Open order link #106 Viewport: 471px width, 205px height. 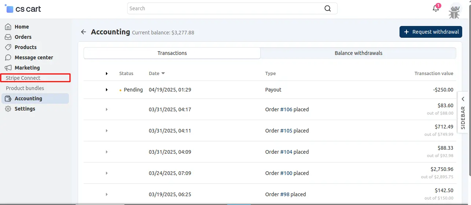point(286,109)
